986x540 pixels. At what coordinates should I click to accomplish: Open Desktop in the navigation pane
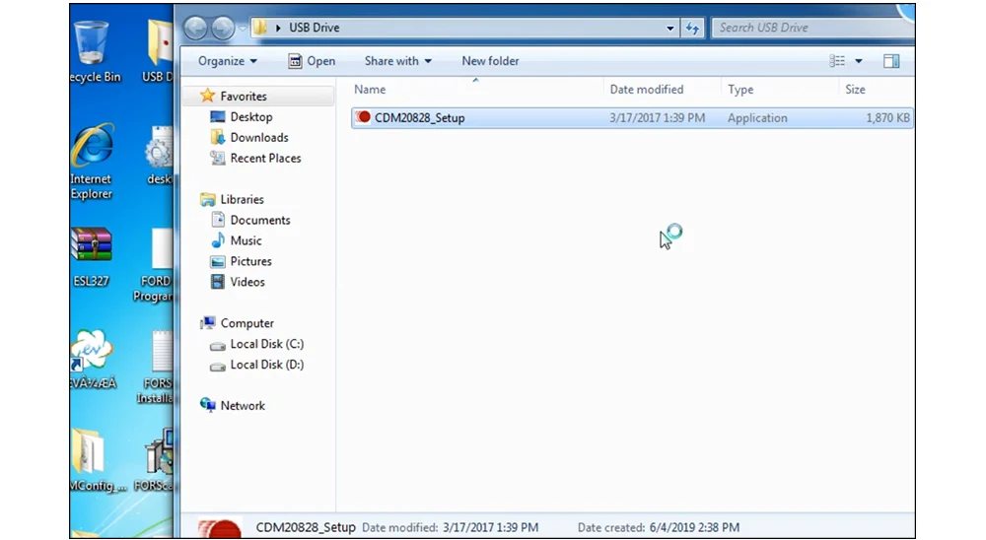coord(250,117)
